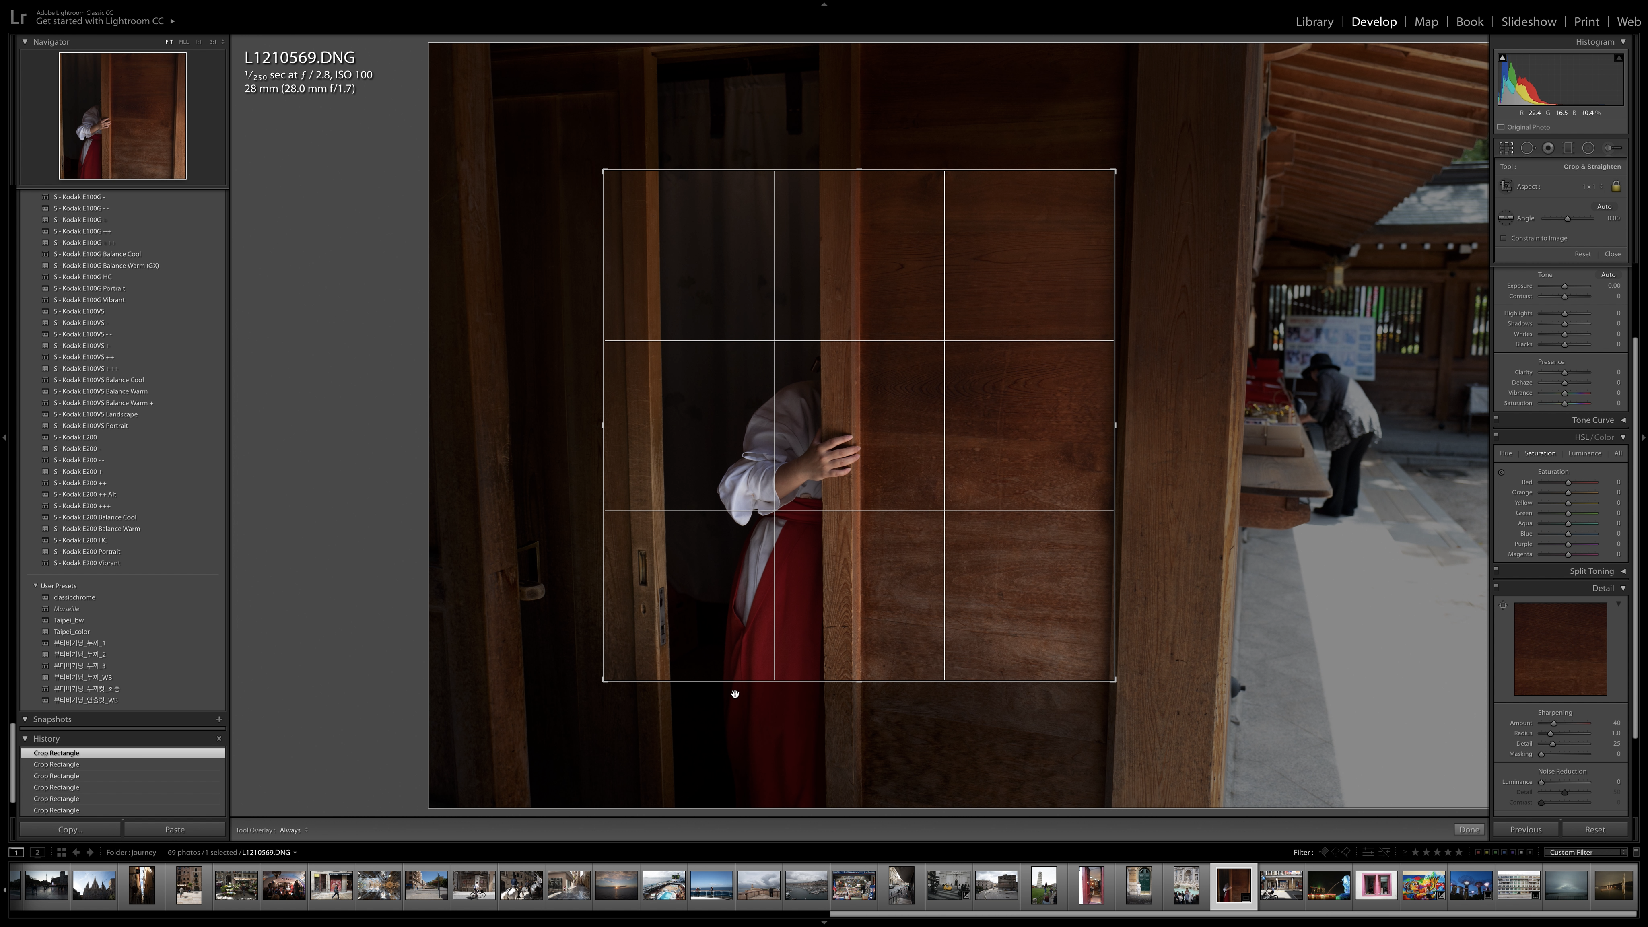Select the Adjustment Brush tool
This screenshot has height=927, width=1648.
[1613, 148]
